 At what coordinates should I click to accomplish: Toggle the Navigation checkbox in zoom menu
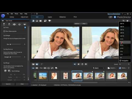(120, 61)
